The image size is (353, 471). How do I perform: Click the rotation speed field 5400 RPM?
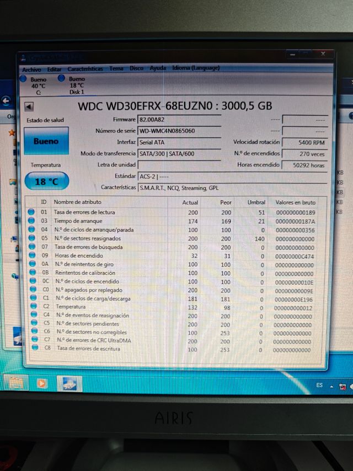304,142
